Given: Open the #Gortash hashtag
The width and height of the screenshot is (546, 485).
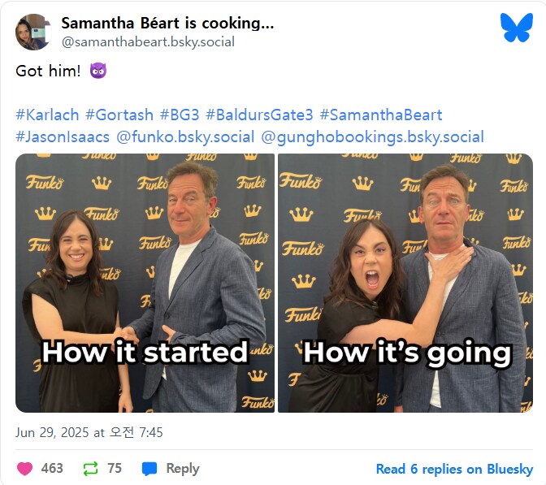Looking at the screenshot, I should 119,115.
